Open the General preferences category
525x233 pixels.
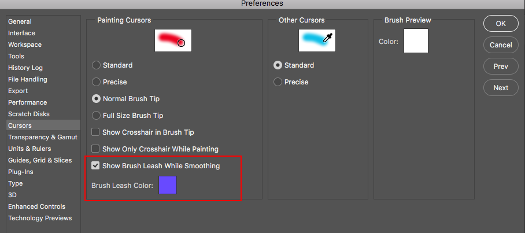(x=20, y=21)
